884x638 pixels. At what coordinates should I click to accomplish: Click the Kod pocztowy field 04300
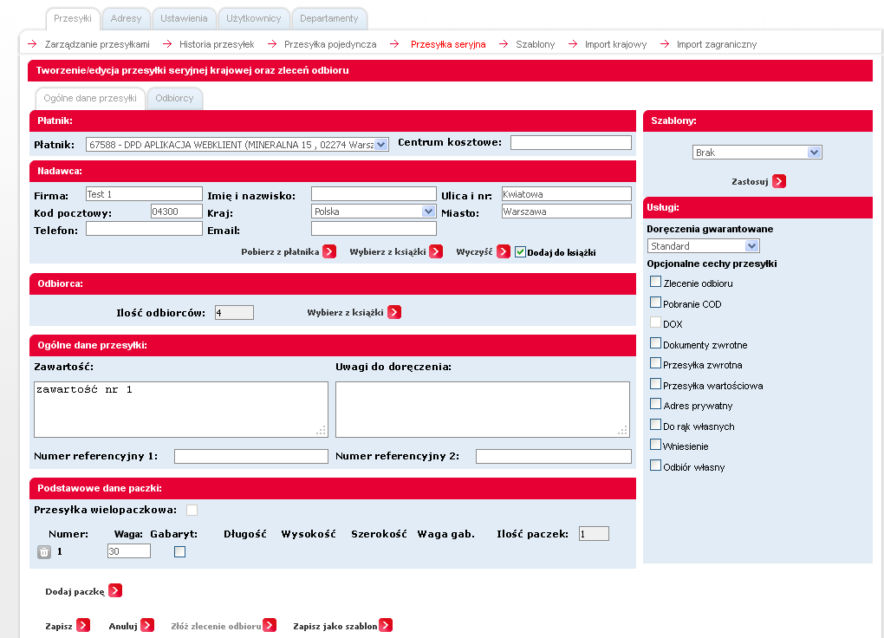(177, 212)
